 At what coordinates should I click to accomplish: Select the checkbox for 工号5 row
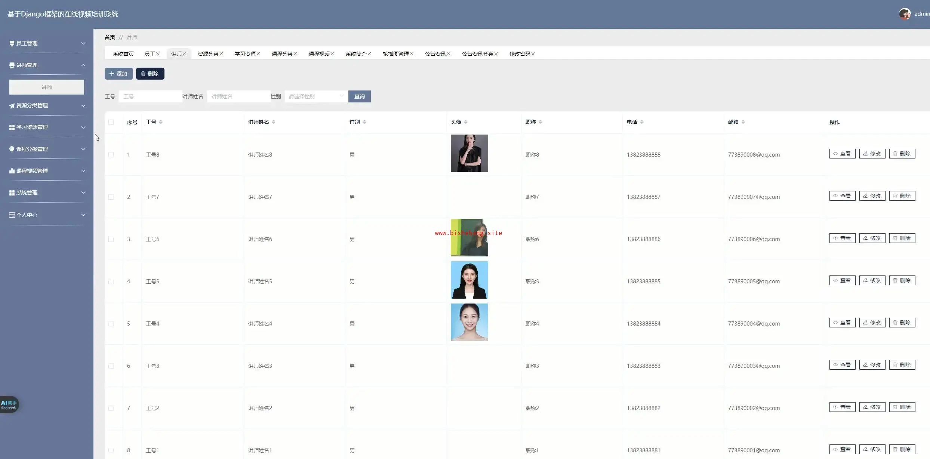[111, 281]
